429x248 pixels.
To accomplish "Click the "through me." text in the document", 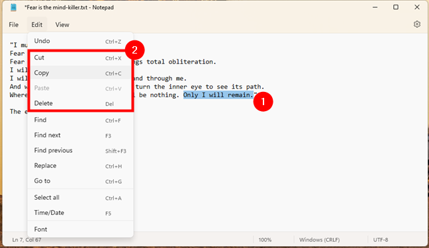I will pos(166,79).
